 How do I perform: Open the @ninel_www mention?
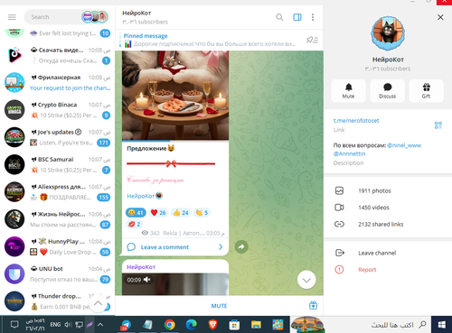404,145
